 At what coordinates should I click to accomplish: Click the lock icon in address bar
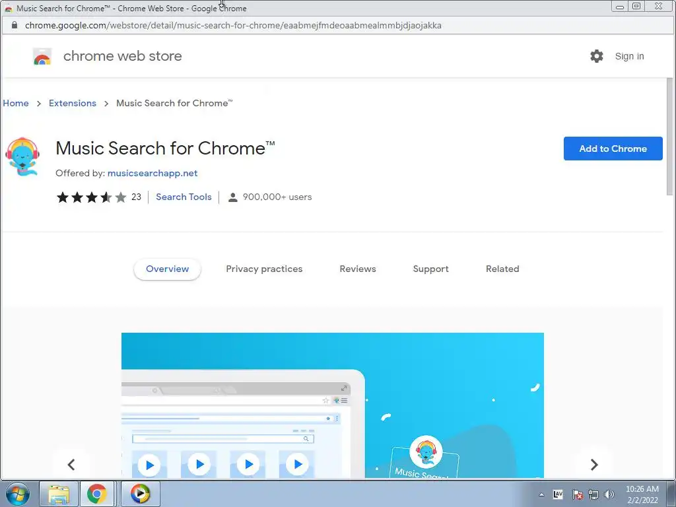15,25
